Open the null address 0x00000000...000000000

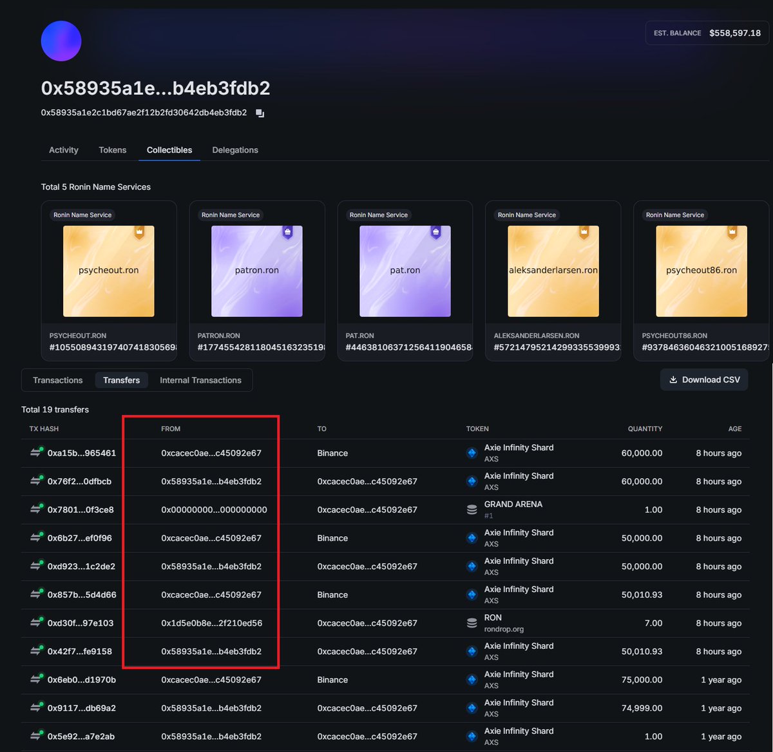[214, 510]
